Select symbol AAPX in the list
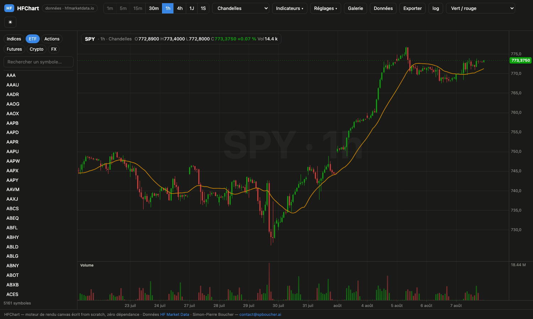The height and width of the screenshot is (319, 533). coord(38,170)
